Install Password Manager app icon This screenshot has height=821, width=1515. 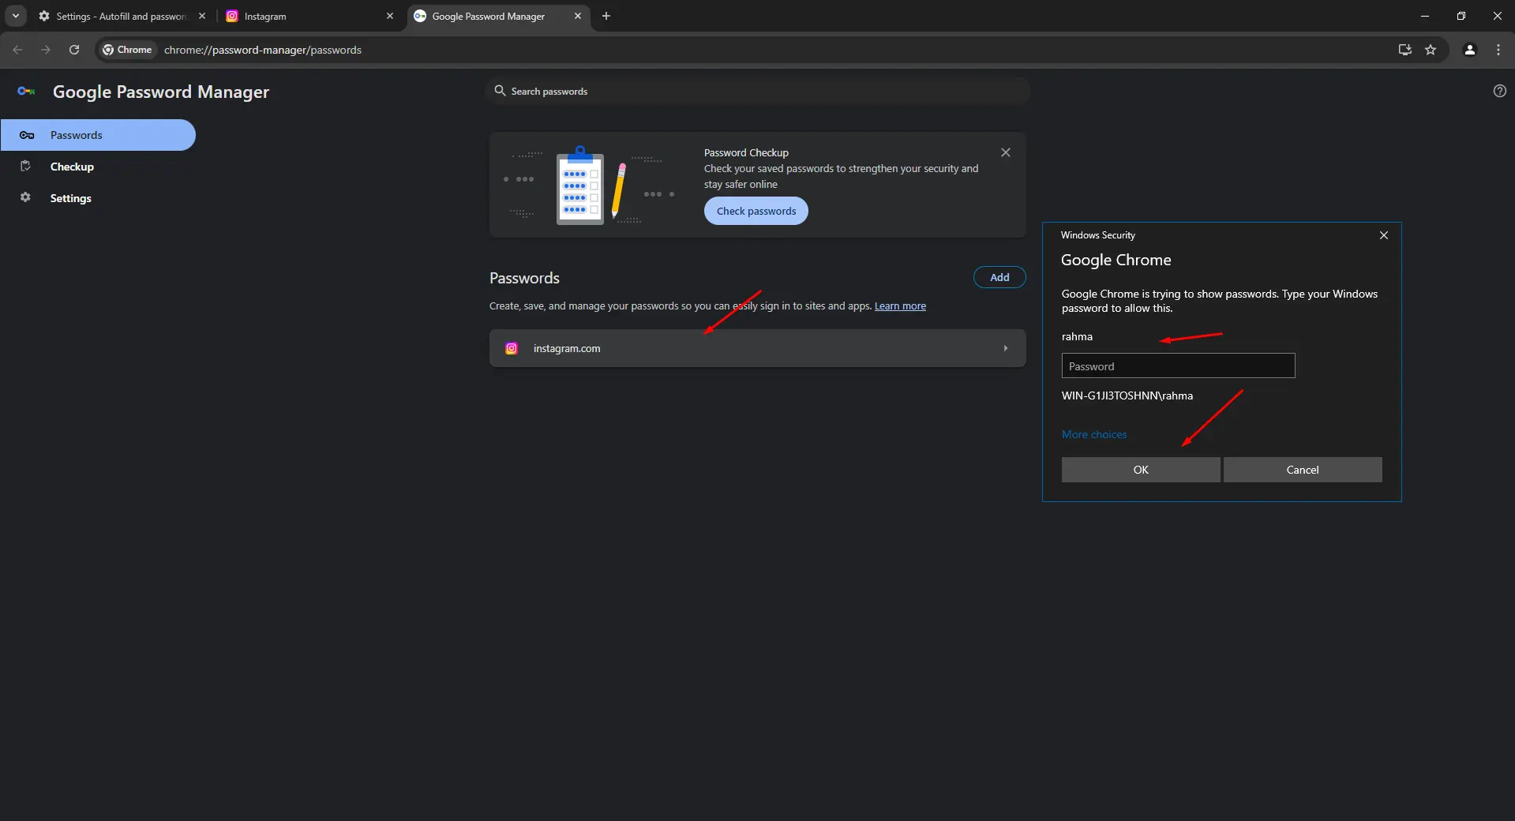click(x=1405, y=50)
